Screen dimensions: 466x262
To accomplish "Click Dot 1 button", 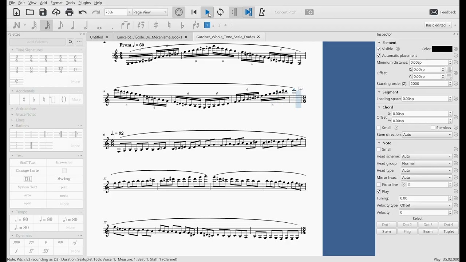I will 386,225.
